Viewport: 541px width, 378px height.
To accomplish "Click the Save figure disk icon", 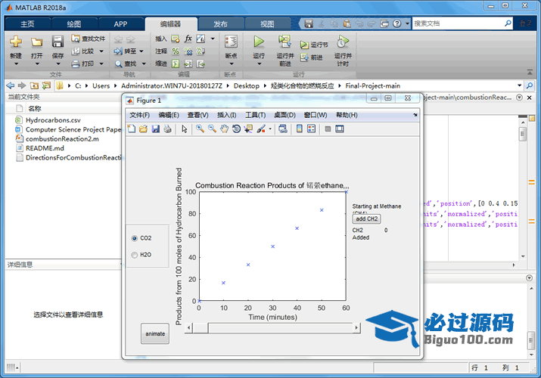I will click(x=155, y=129).
